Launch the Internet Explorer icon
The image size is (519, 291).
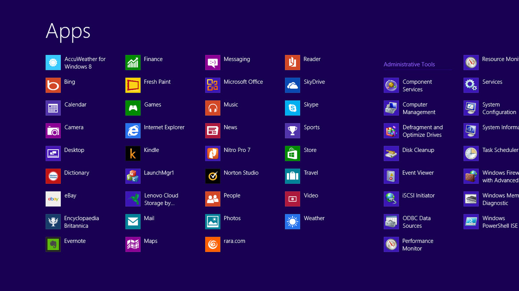133,131
